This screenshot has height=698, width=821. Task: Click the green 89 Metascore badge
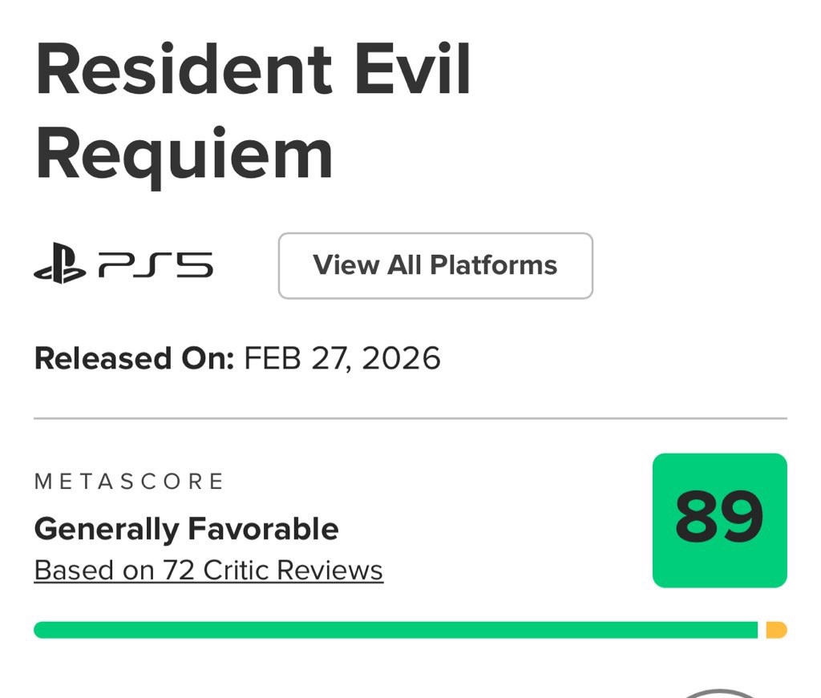(719, 520)
